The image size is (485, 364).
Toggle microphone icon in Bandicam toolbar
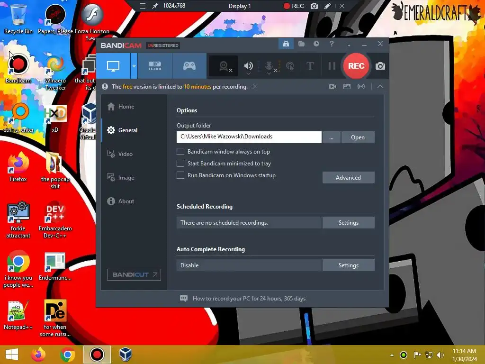269,66
